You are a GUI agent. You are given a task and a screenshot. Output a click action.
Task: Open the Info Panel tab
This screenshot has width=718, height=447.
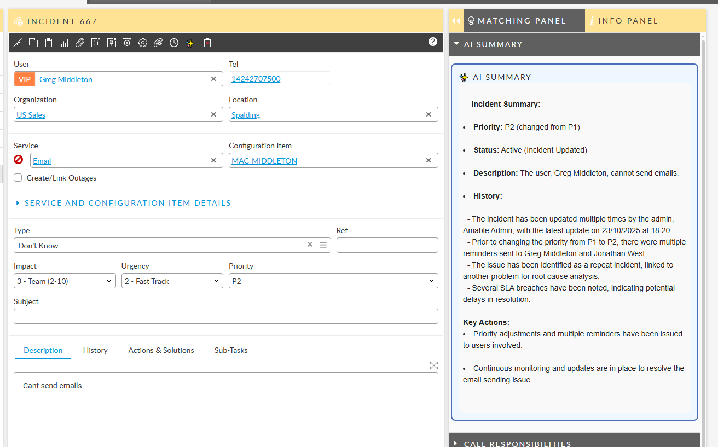(624, 20)
